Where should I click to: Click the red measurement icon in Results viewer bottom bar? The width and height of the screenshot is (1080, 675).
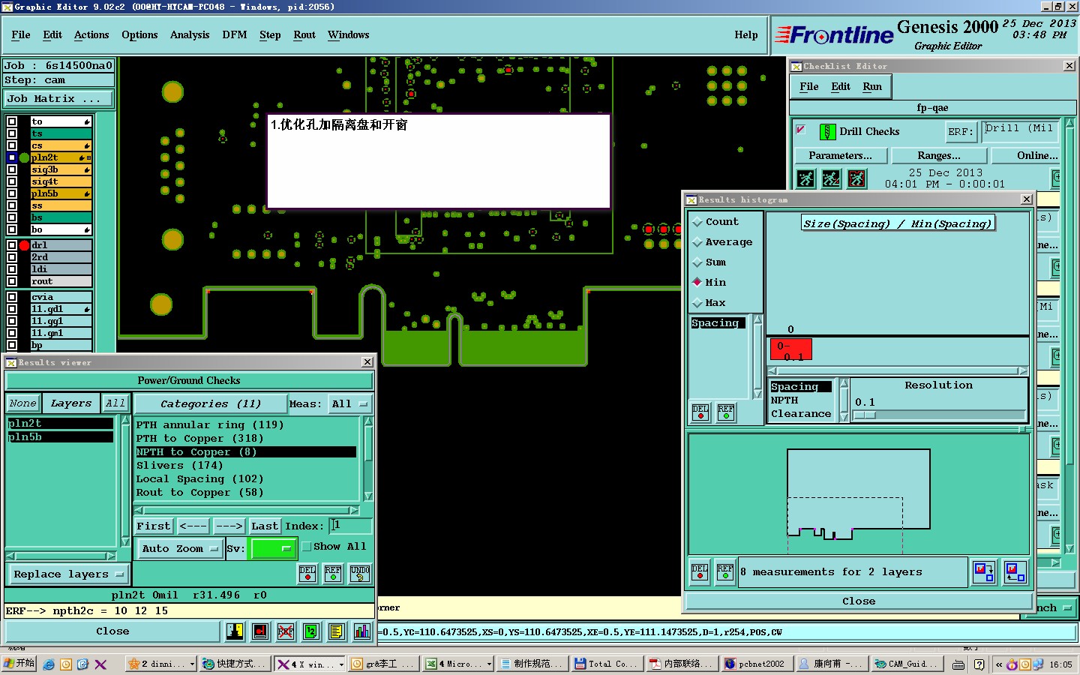coord(260,631)
